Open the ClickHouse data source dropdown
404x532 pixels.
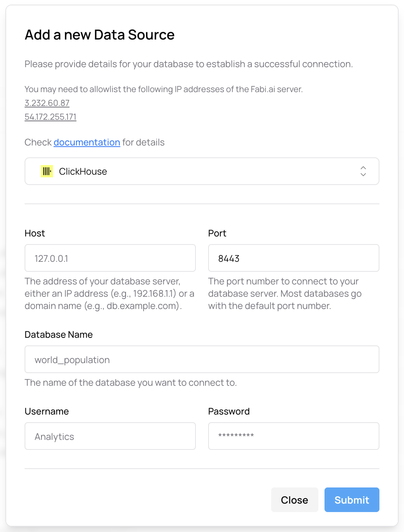202,171
